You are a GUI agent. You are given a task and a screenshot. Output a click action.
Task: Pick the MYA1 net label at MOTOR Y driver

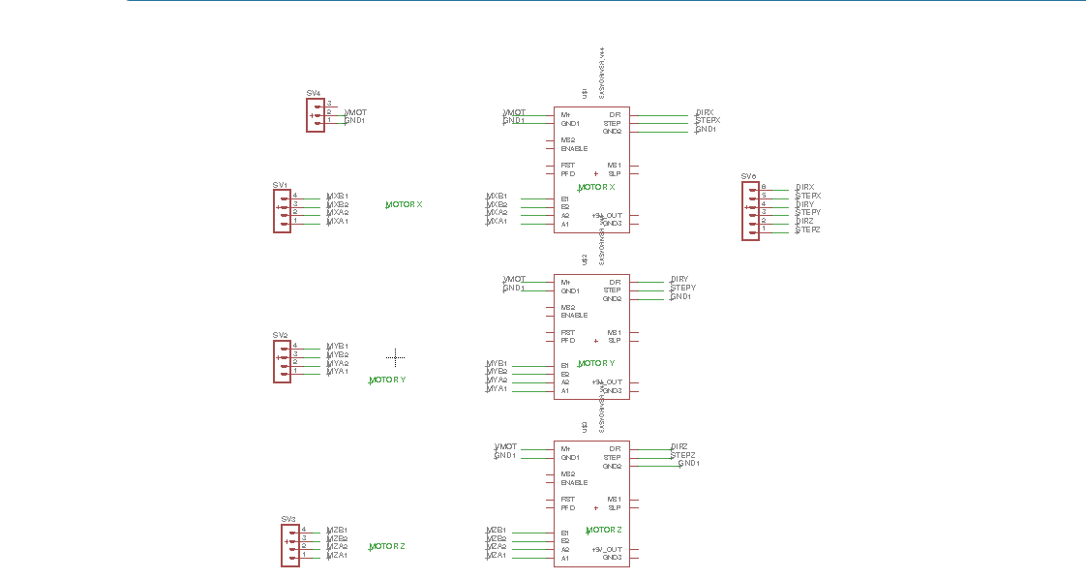(x=497, y=389)
